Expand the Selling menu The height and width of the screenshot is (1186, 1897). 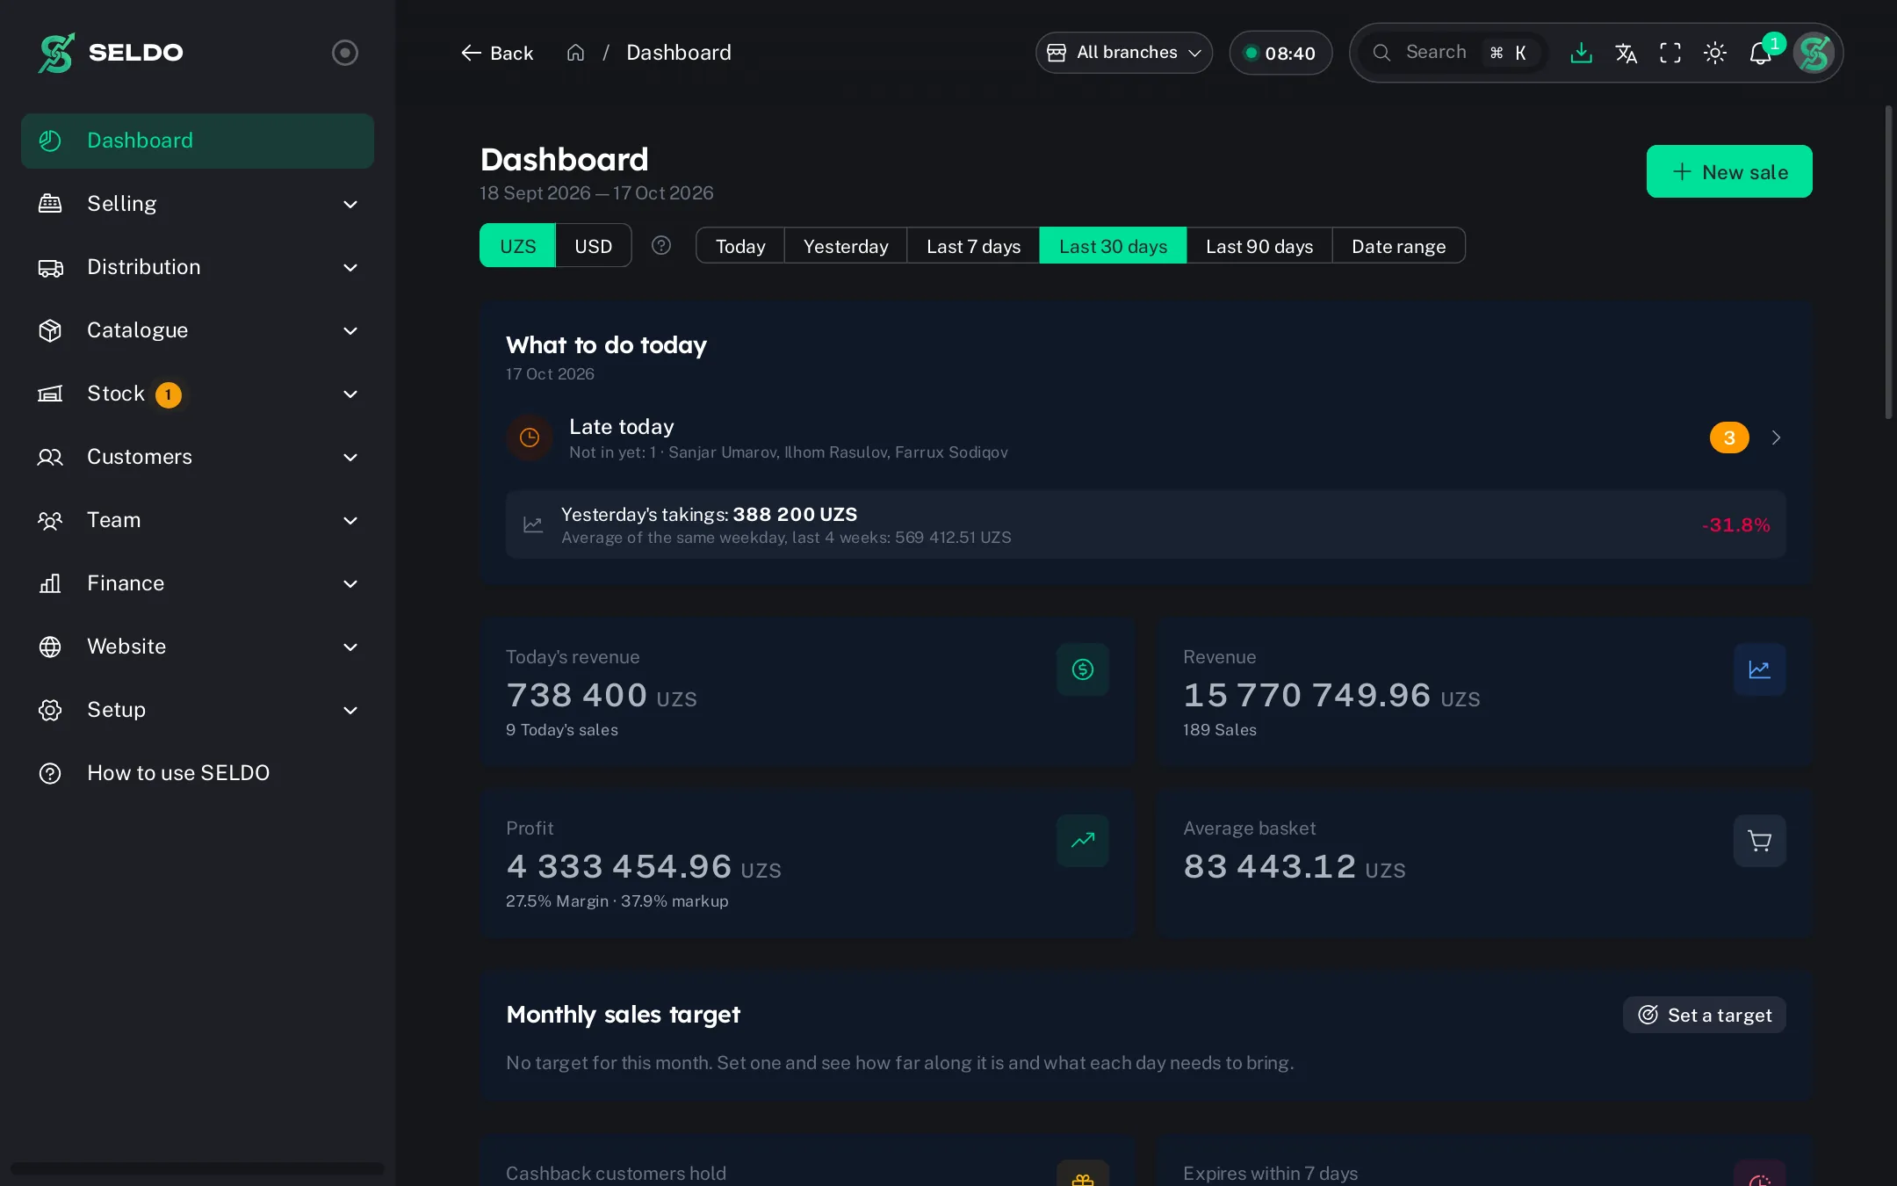(198, 204)
